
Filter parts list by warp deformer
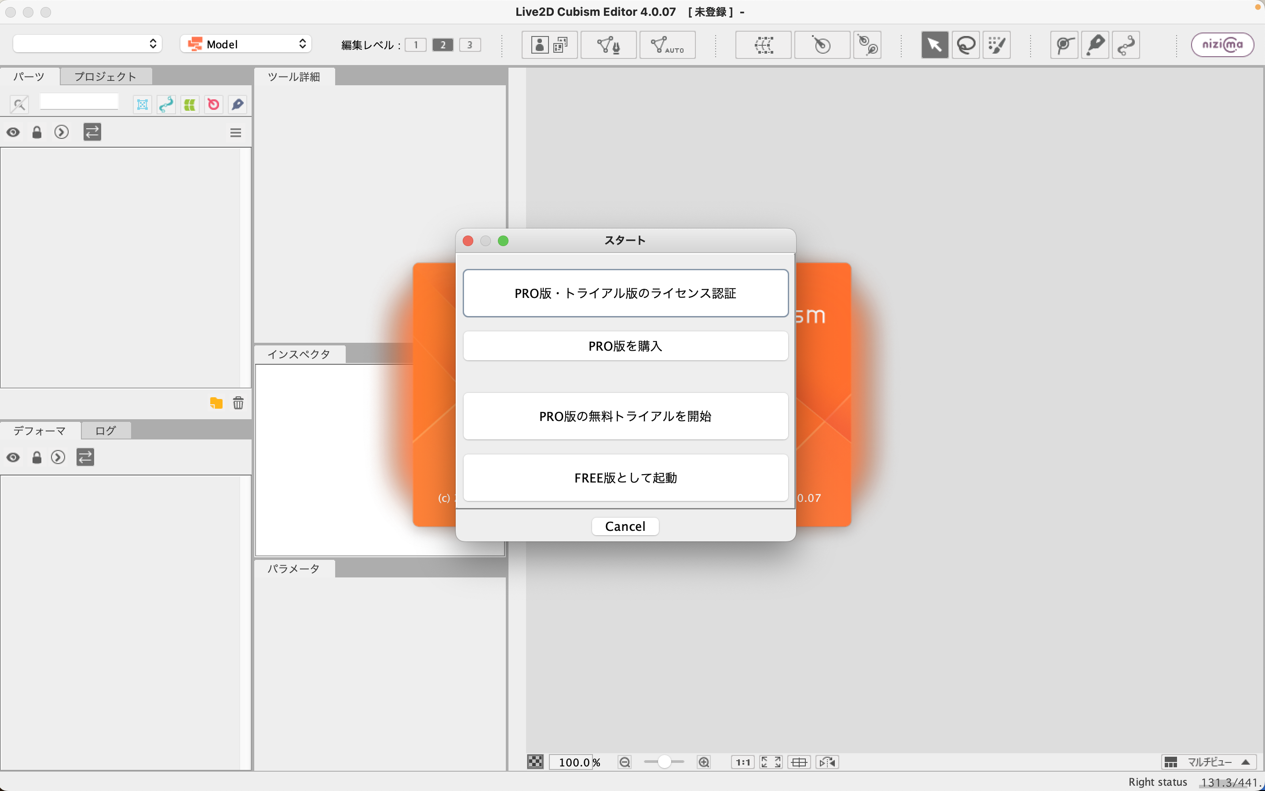coord(190,104)
